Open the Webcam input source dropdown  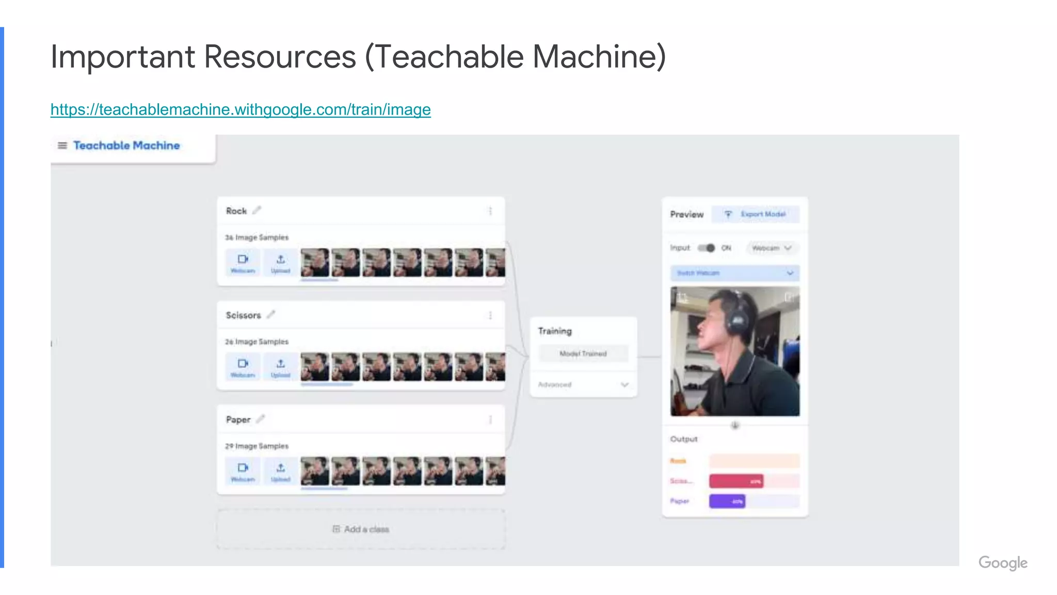tap(772, 248)
